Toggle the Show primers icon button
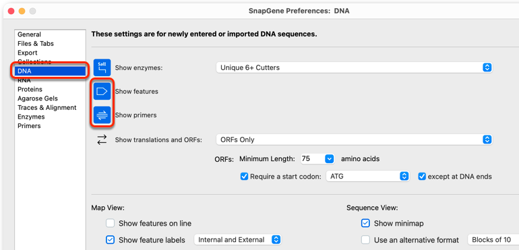The image size is (519, 250). coord(102,115)
